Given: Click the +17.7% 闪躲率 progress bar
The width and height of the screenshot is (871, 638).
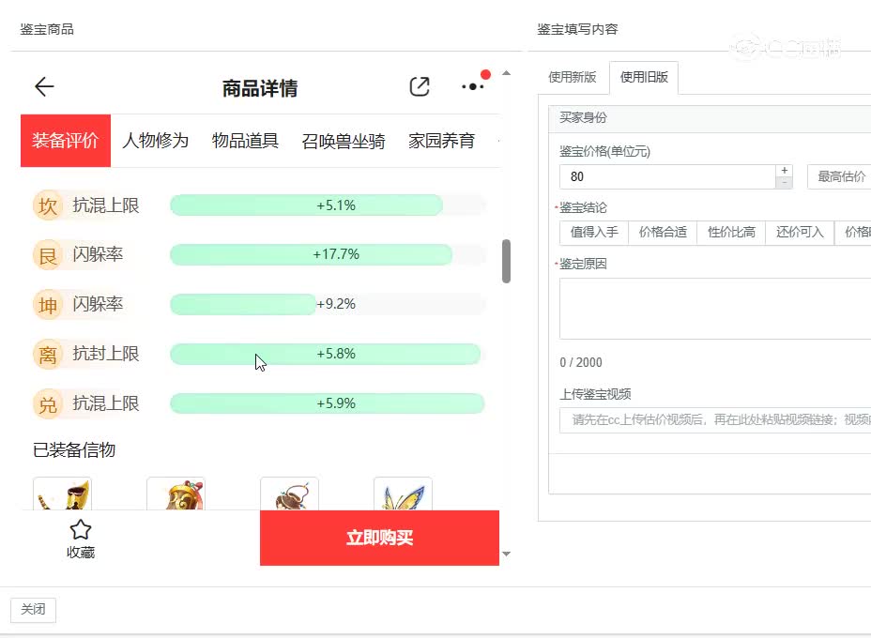Looking at the screenshot, I should tap(310, 254).
